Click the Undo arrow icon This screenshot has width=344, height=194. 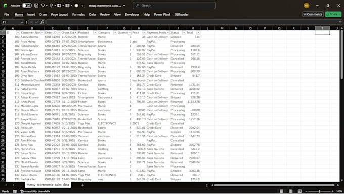click(x=42, y=5)
